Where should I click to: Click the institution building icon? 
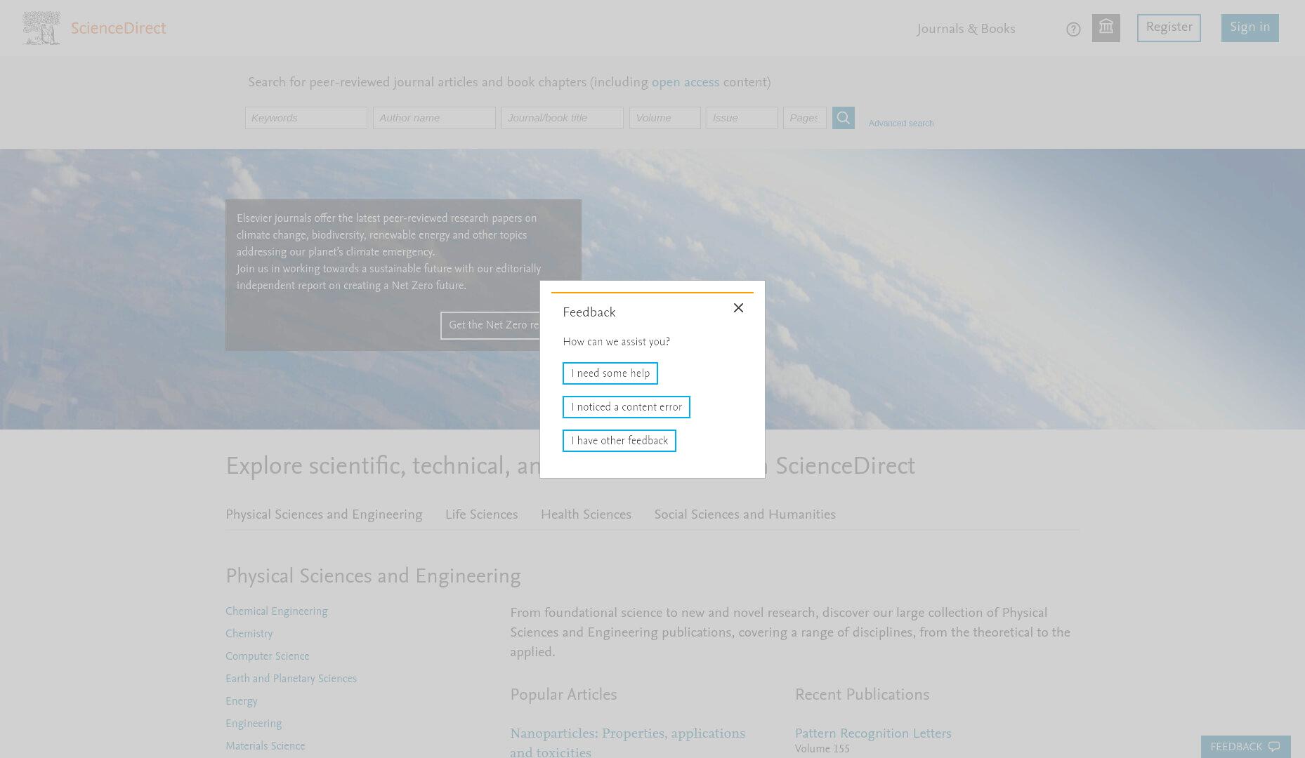coord(1106,28)
